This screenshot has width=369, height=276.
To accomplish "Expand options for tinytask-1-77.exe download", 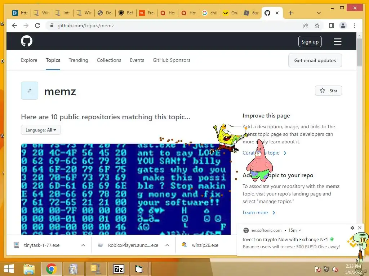I will tap(83, 245).
